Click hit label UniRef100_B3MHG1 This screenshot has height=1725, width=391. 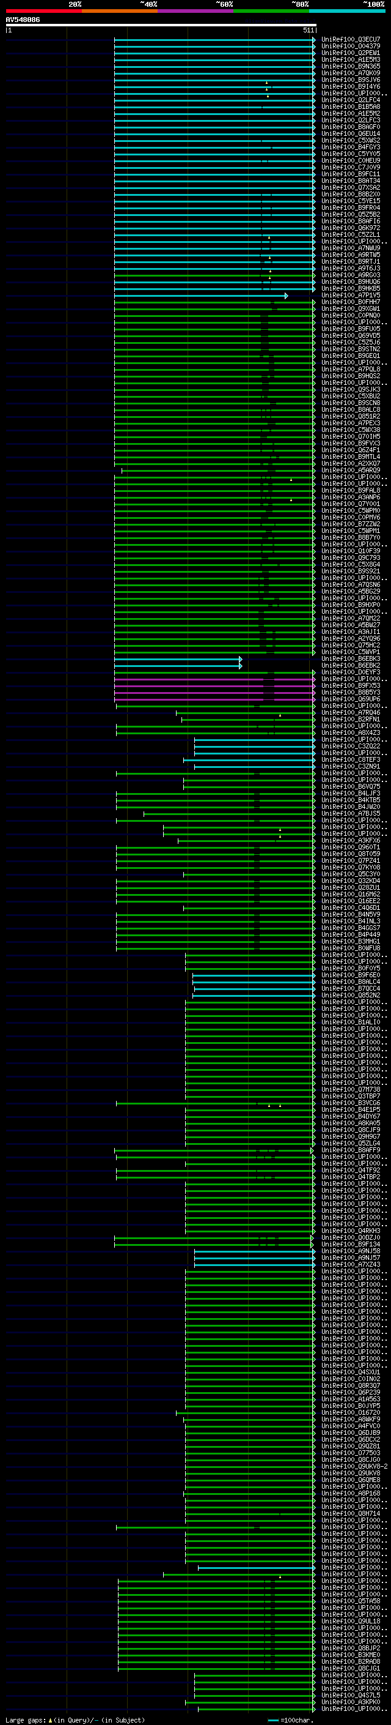[350, 942]
